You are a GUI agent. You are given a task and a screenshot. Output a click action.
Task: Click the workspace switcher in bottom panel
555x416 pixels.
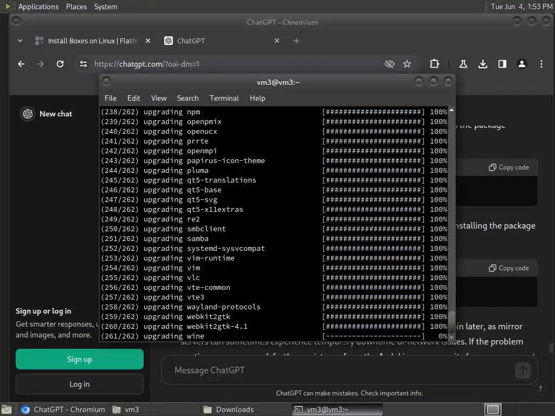(493, 409)
